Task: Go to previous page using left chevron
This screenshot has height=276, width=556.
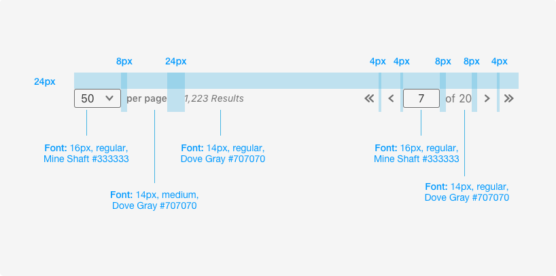Action: click(x=391, y=98)
